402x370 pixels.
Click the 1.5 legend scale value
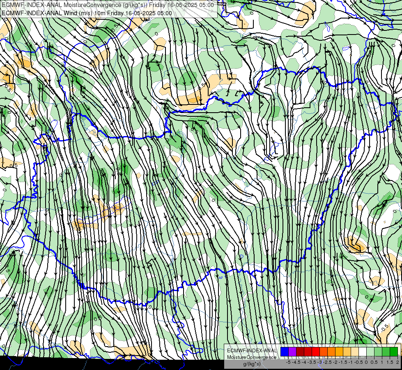390,362
